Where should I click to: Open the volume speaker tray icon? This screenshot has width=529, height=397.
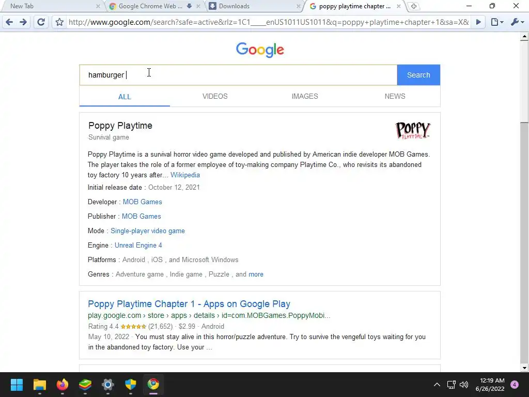pyautogui.click(x=464, y=385)
